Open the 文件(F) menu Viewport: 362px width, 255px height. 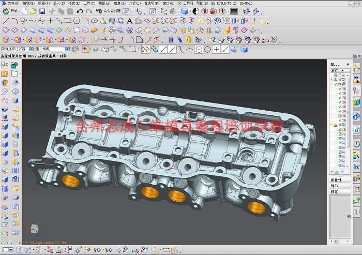coord(13,3)
